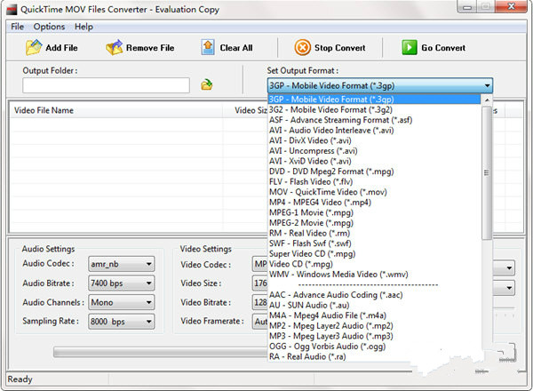The image size is (533, 391).
Task: Open the Audio Channels Mono dropdown
Action: click(122, 302)
